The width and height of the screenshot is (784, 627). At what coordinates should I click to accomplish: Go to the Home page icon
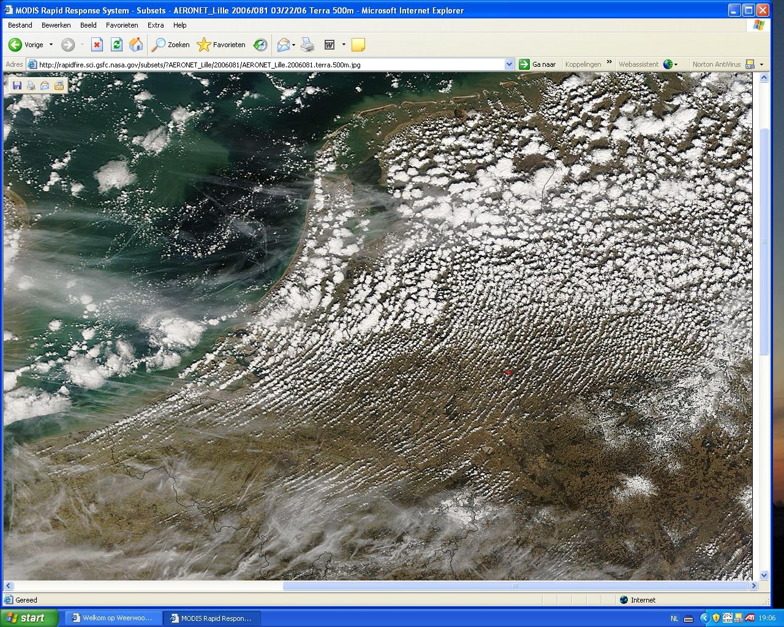tap(136, 45)
